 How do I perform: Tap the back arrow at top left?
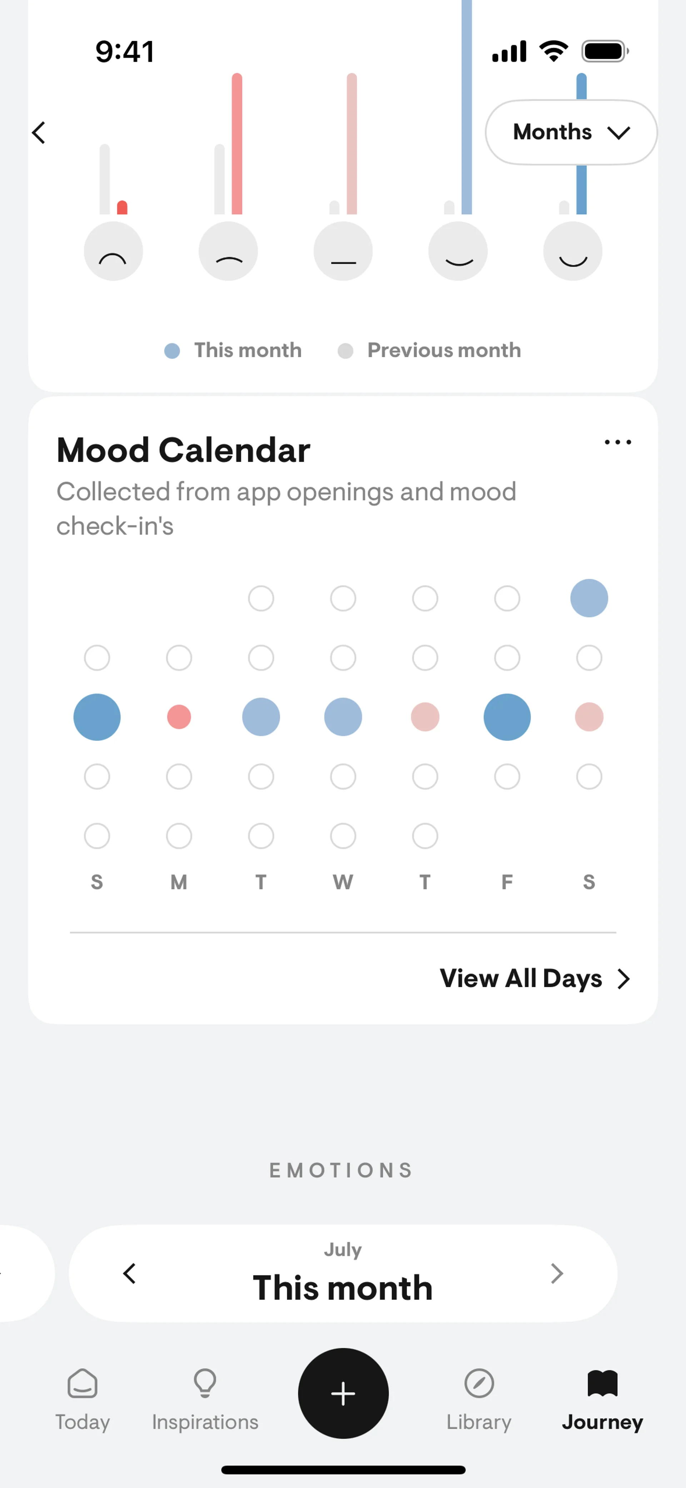tap(39, 133)
